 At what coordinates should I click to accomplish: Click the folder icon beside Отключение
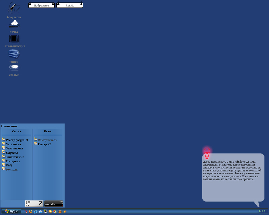coord(4,156)
